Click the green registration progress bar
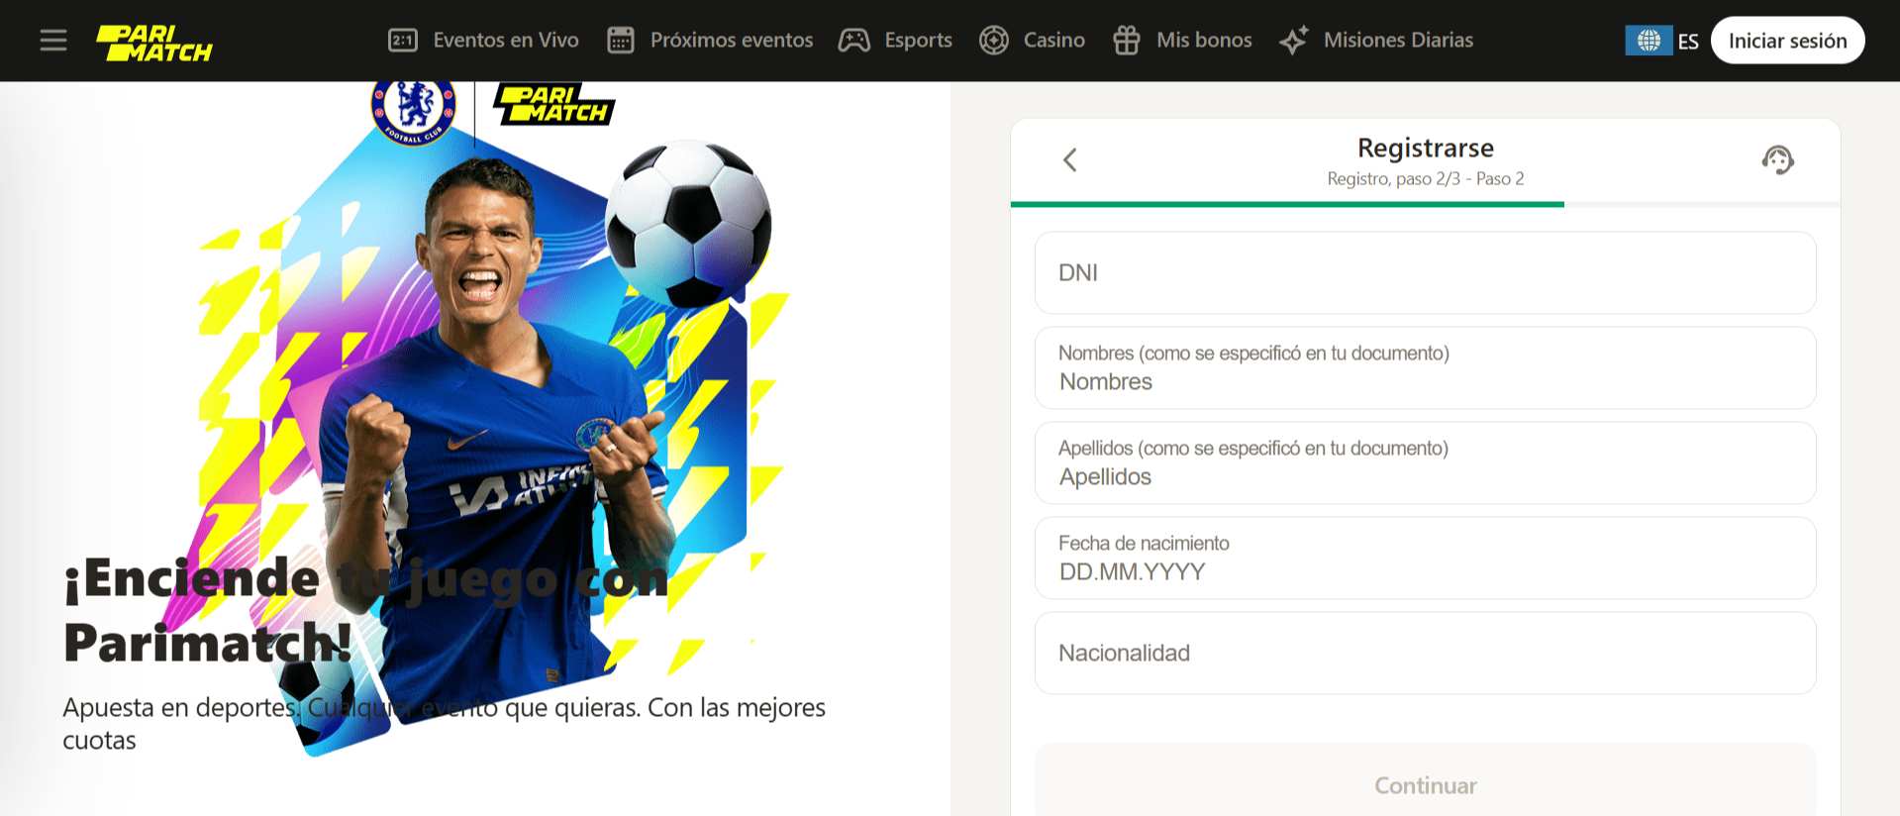 coord(1287,204)
